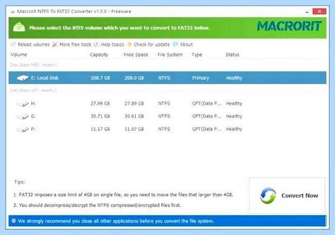Minimize the Macrorit window
Image resolution: width=335 pixels, height=235 pixels.
tap(307, 12)
